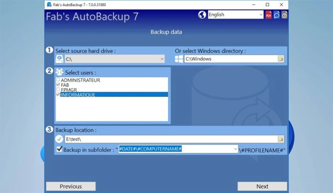Close the AutoBackup window
Screen dimensions: 333x193
281,5
